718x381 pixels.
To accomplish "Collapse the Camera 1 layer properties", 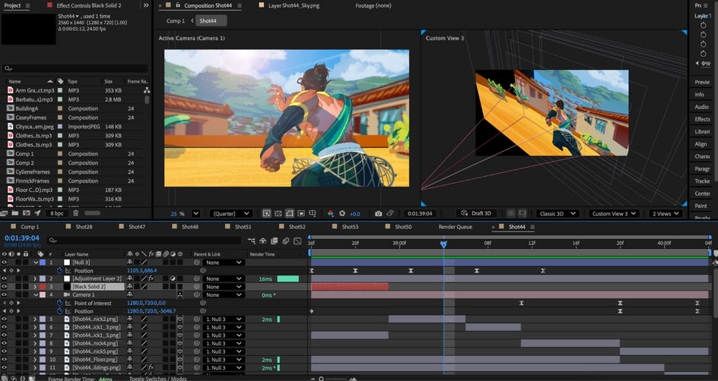I will pos(36,294).
